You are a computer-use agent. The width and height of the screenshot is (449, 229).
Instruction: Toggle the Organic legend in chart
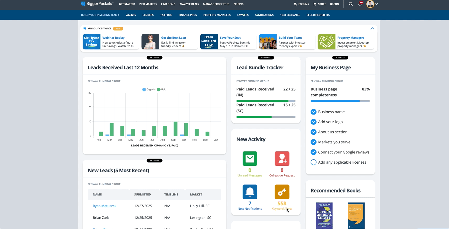click(149, 90)
